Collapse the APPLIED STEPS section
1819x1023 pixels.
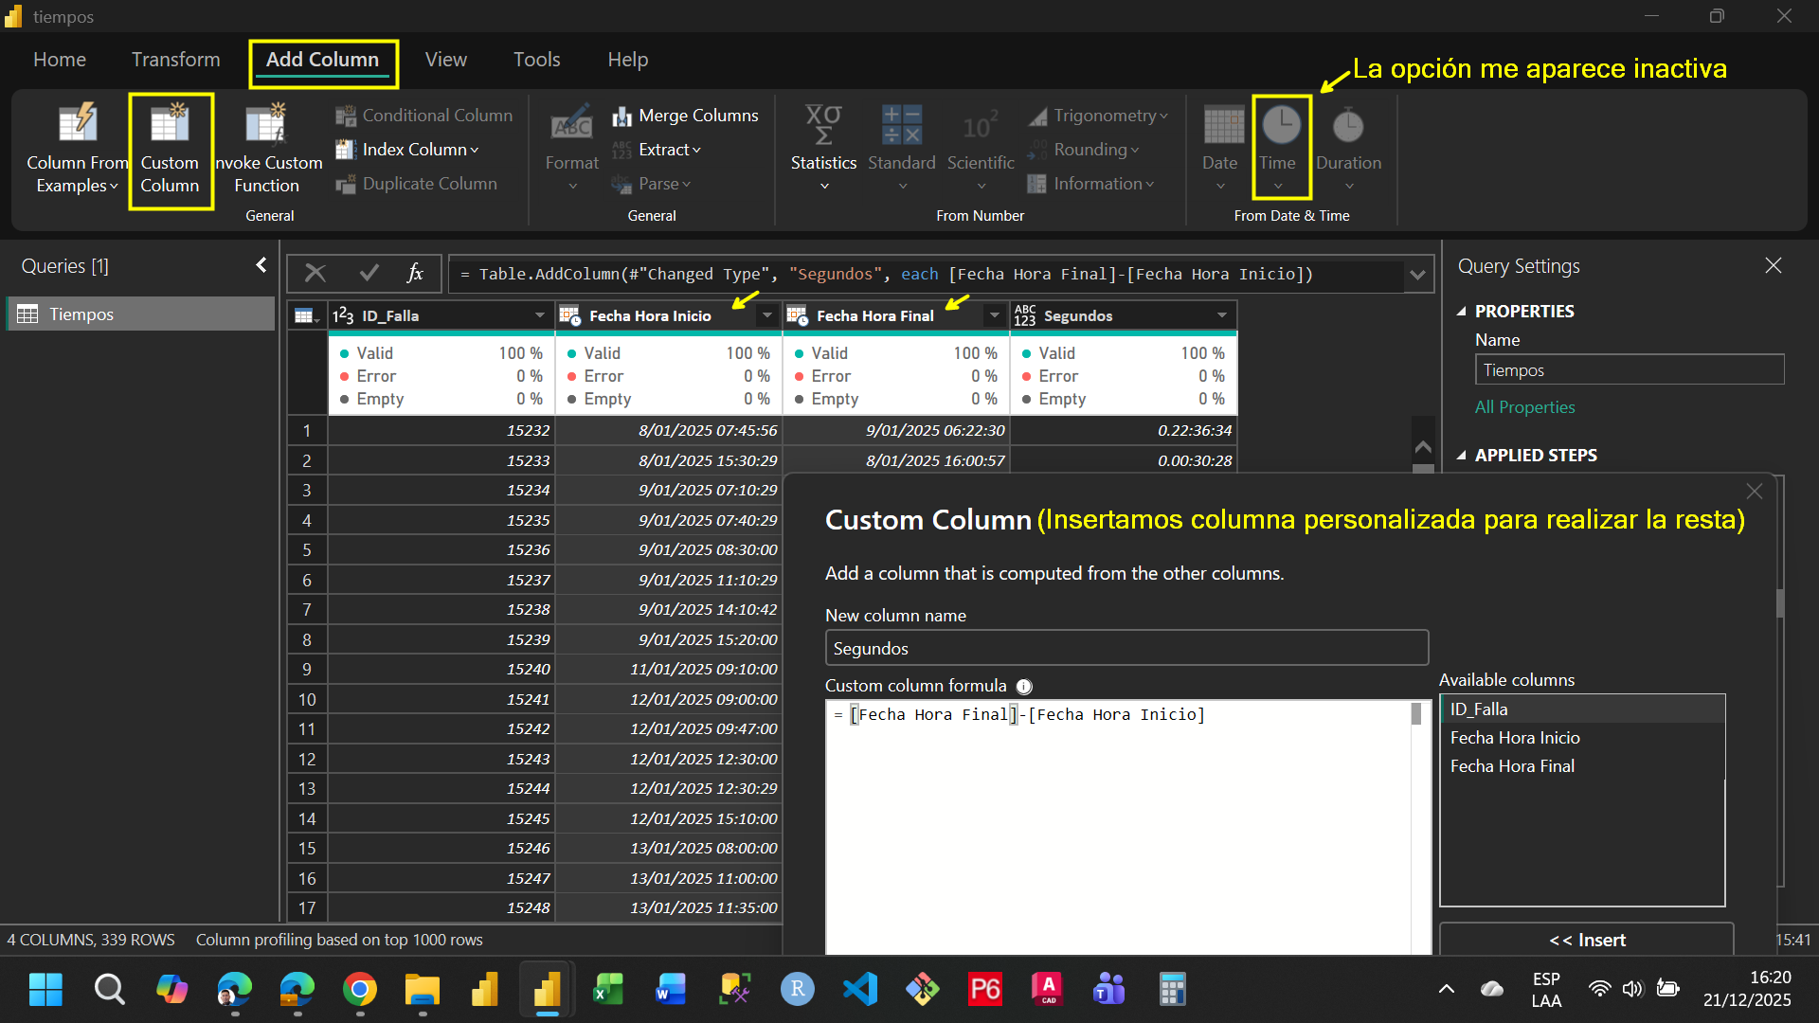(1462, 456)
